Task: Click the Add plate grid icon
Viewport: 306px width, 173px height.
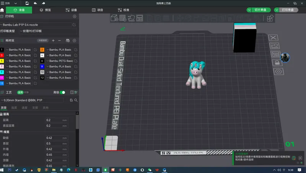Action: tap(123, 18)
